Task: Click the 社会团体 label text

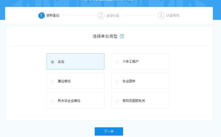Action: [x=129, y=81]
